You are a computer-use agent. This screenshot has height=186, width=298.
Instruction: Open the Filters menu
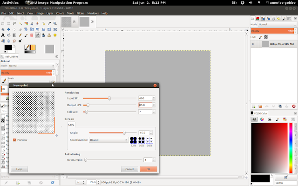[81, 13]
